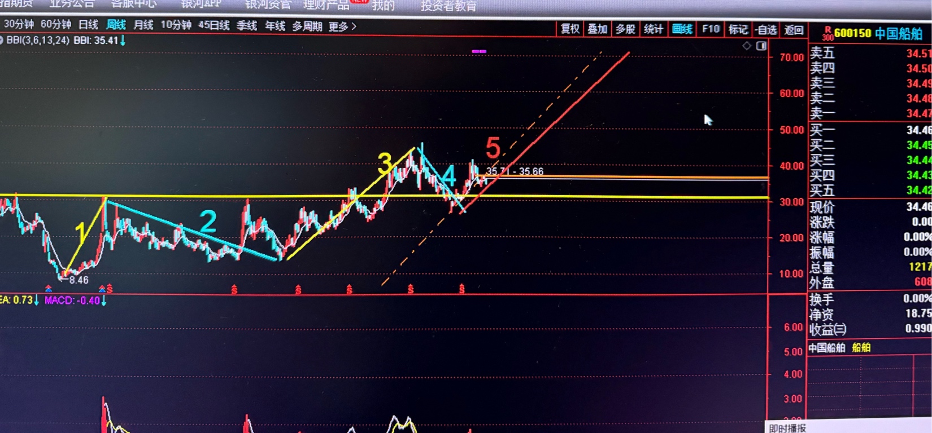This screenshot has width=932, height=433.
Task: Click the 卖三 ask row
Action: [x=870, y=83]
